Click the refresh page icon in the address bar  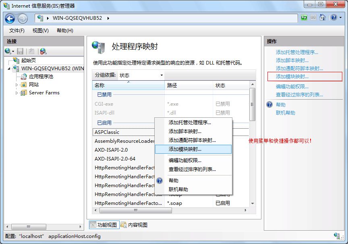point(304,18)
